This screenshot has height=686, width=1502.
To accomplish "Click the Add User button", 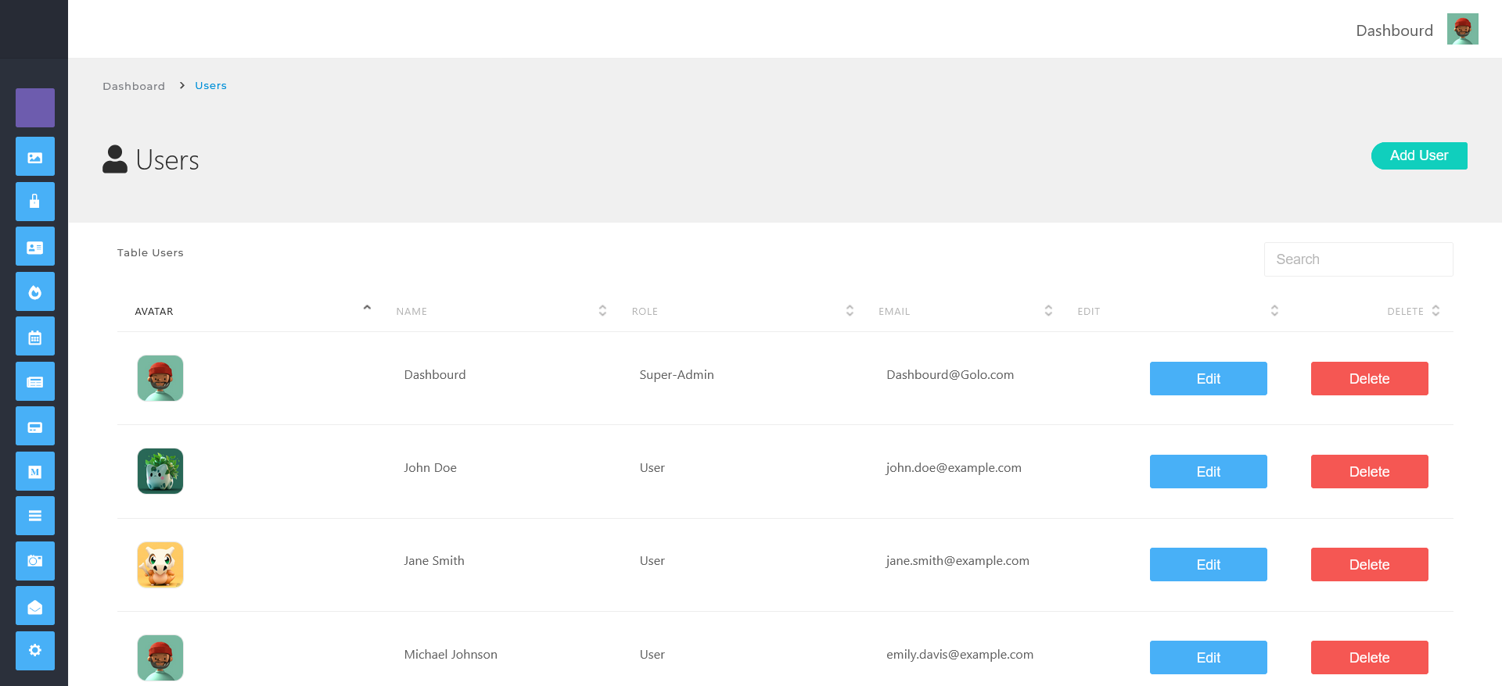I will coord(1418,155).
